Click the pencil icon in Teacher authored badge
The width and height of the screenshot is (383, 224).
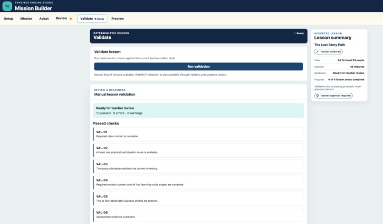point(317,52)
